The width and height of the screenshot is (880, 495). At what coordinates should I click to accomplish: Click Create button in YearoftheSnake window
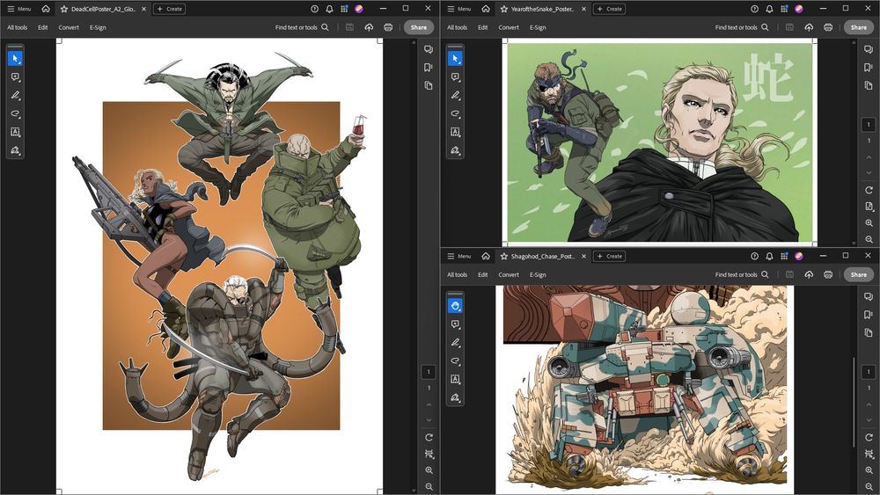(x=610, y=9)
